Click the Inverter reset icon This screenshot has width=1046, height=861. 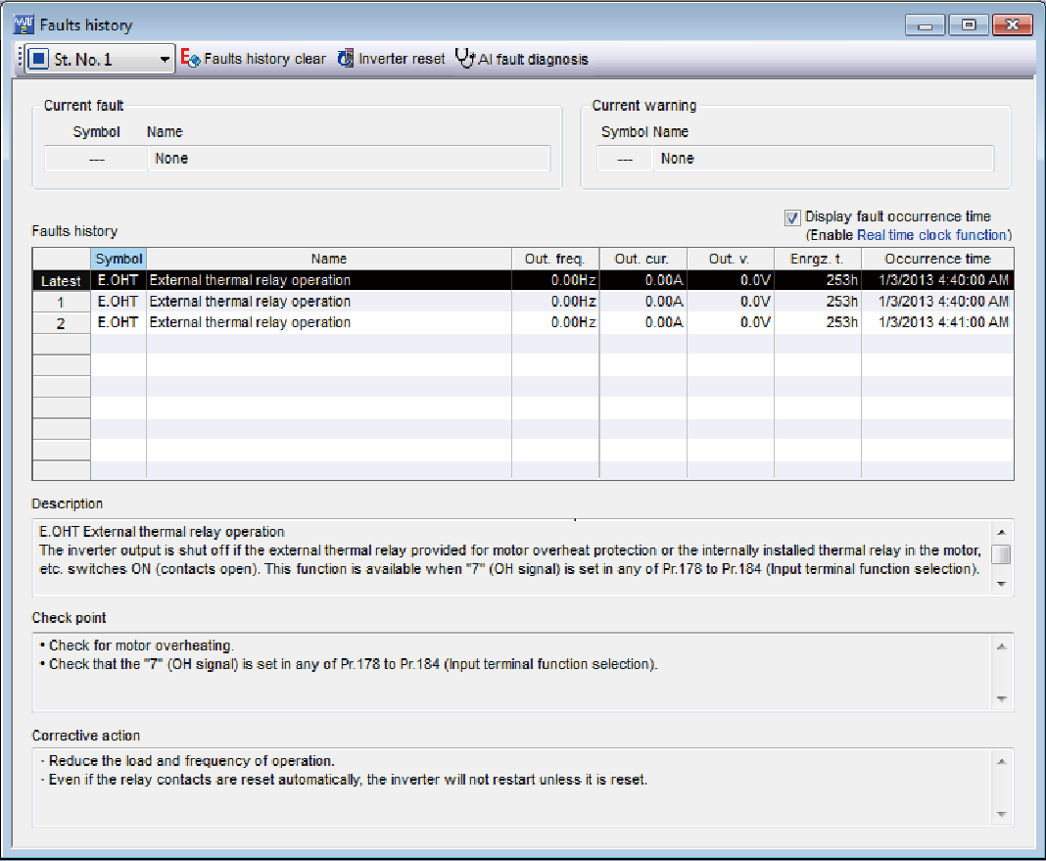[346, 59]
